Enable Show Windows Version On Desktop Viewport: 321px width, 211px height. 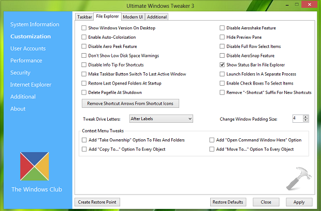pos(84,28)
